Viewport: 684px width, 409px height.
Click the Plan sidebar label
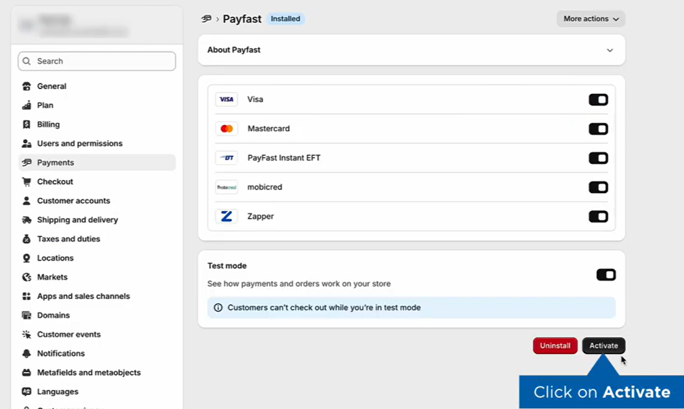point(45,105)
